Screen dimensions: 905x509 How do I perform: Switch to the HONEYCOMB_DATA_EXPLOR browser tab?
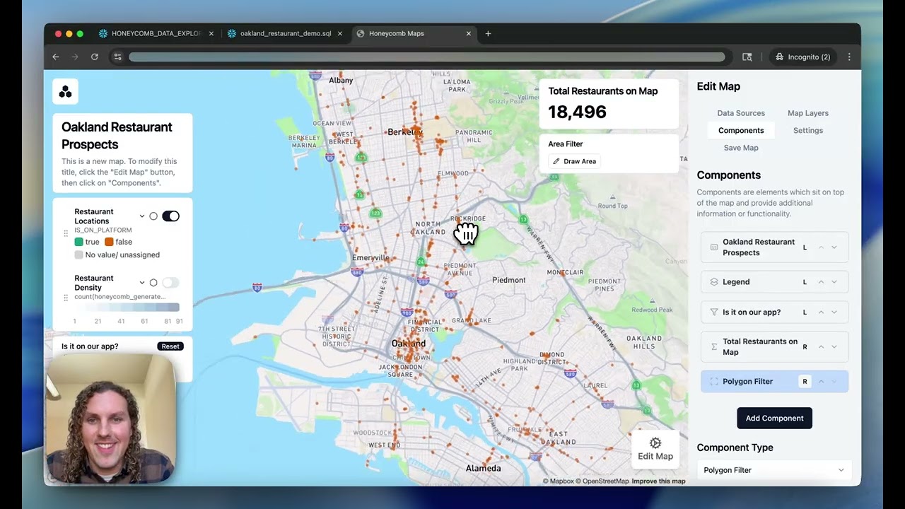point(156,33)
